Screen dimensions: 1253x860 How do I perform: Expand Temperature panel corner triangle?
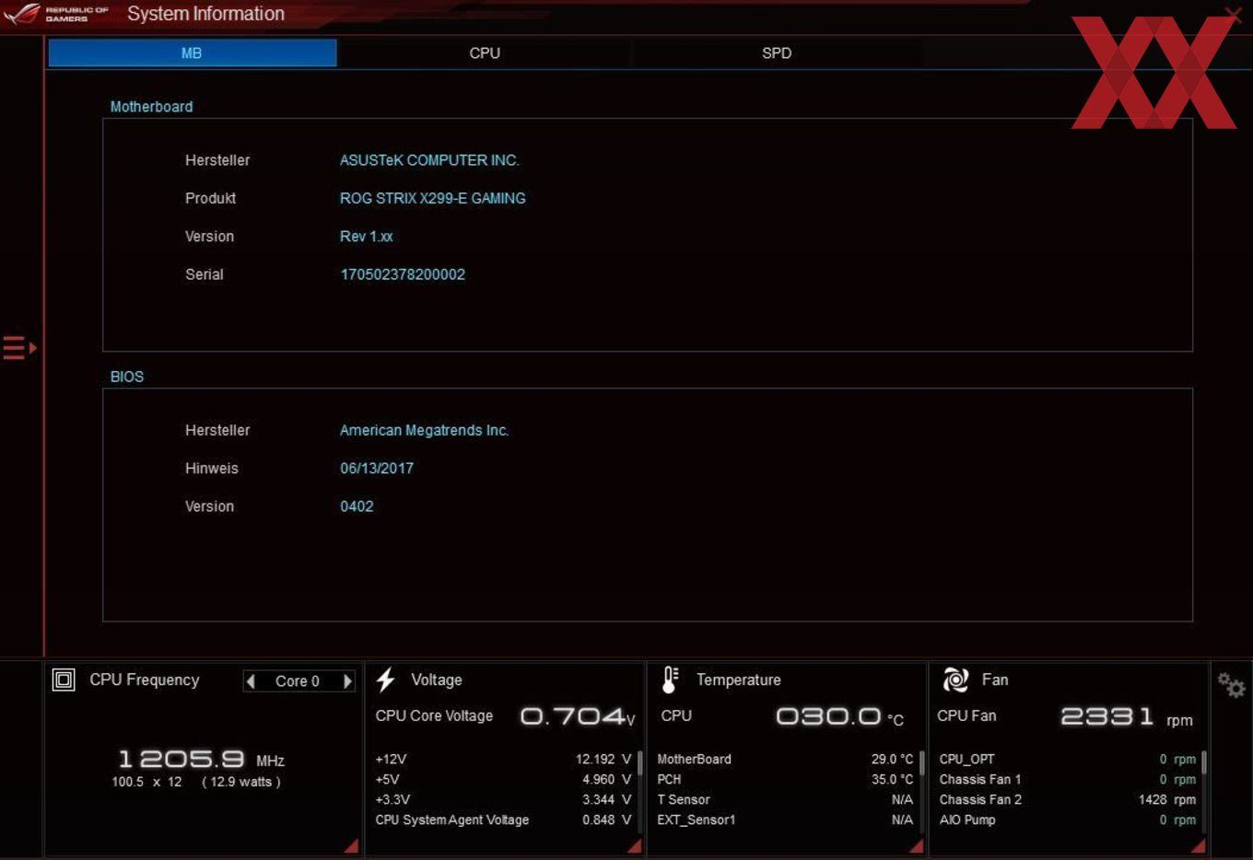916,845
